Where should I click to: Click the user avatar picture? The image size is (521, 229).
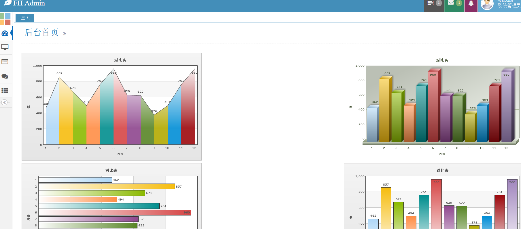click(x=487, y=4)
